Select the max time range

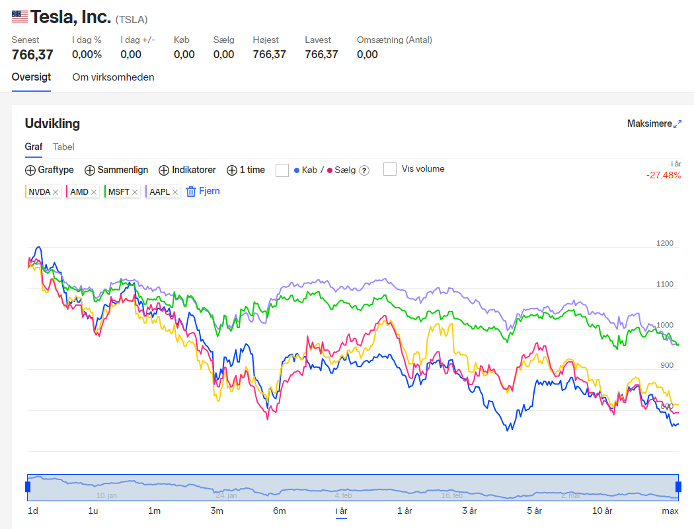tap(670, 511)
